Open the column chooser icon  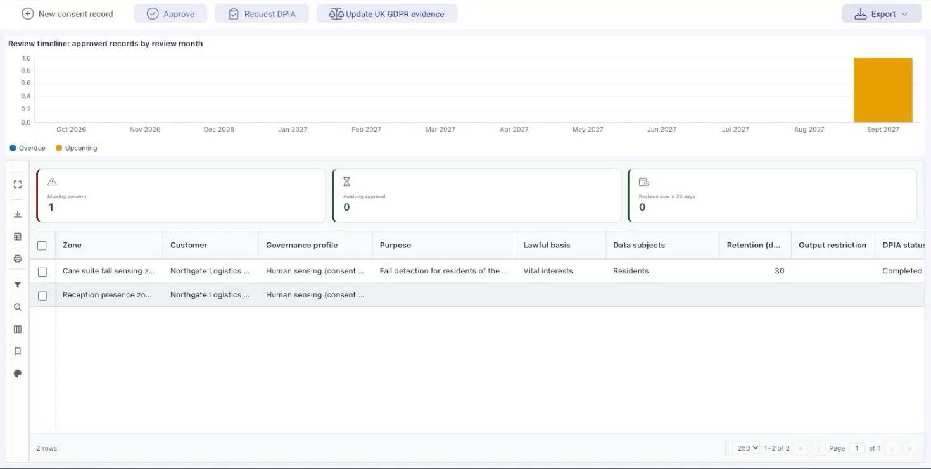pos(18,329)
